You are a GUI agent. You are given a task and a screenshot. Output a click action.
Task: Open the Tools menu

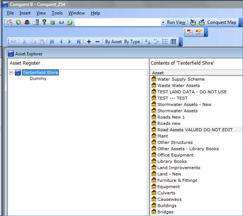click(57, 13)
